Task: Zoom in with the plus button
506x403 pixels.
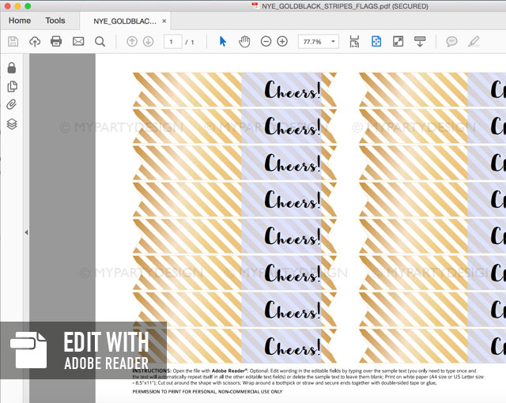Action: (x=282, y=41)
